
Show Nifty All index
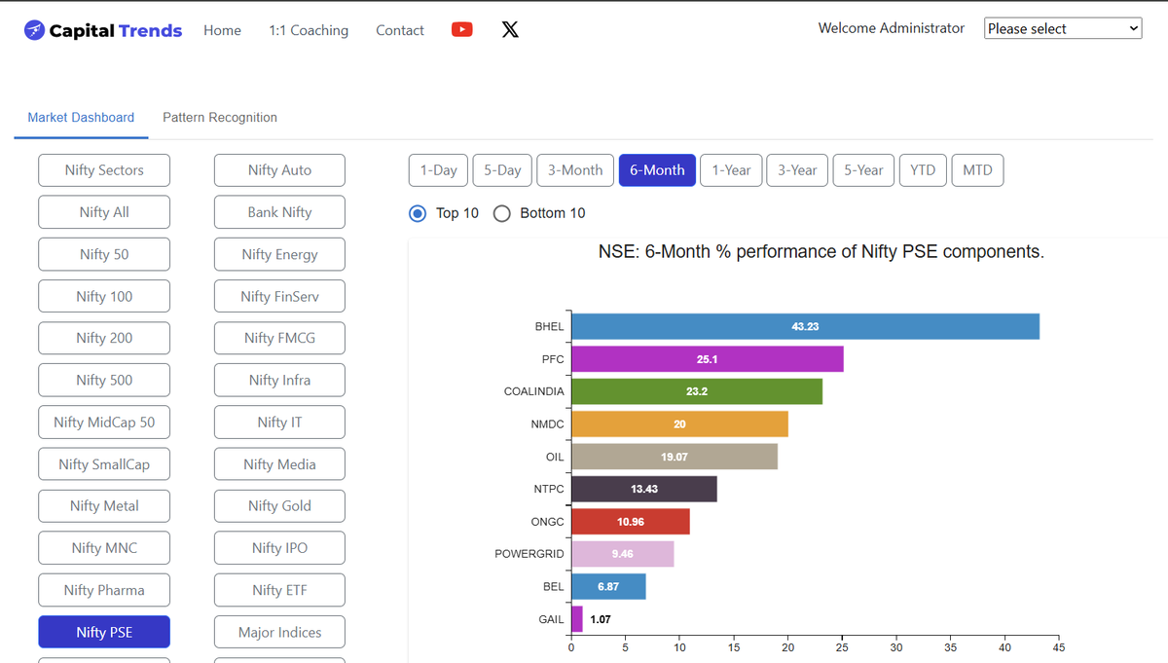point(104,212)
